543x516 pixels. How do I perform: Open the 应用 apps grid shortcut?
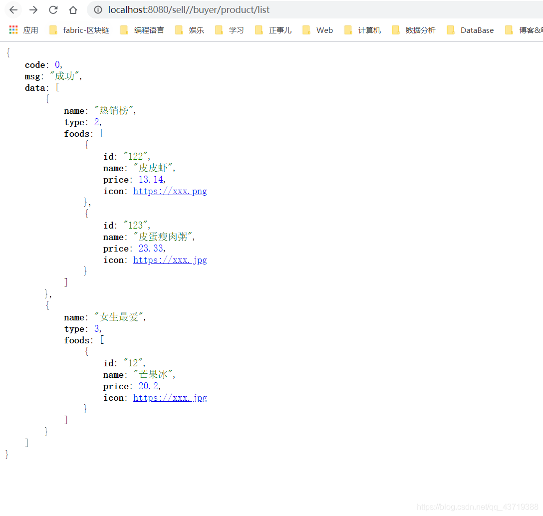click(x=23, y=30)
